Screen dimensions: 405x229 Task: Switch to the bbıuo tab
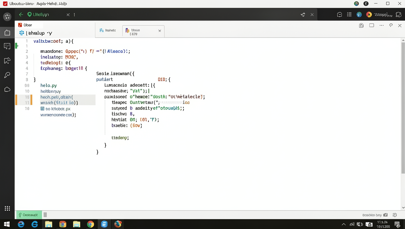click(143, 31)
